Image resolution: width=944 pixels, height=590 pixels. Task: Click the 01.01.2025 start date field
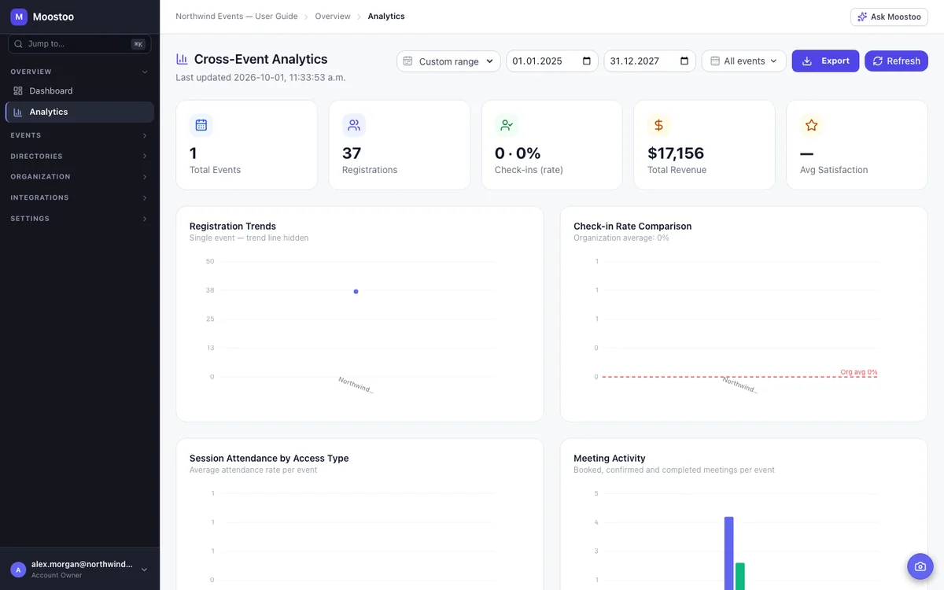click(x=552, y=61)
